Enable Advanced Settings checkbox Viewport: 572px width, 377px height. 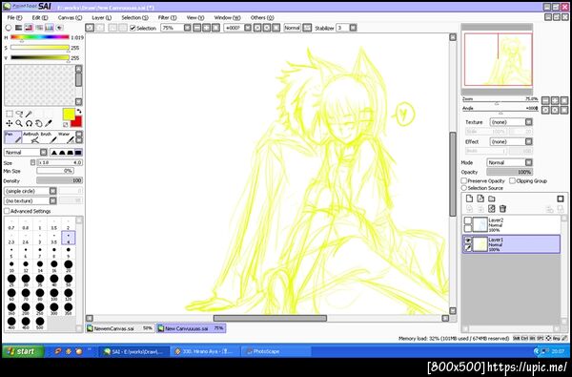coord(7,211)
